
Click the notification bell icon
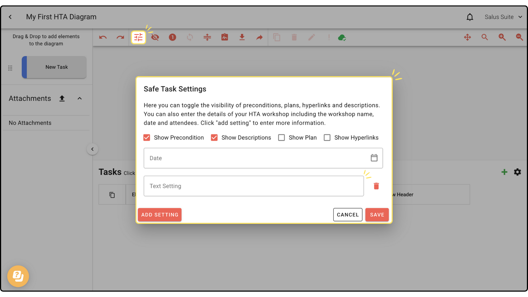[x=470, y=17]
